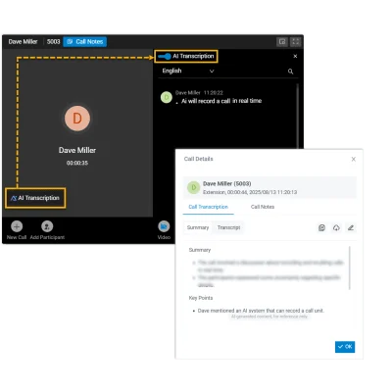Open the English language dropdown
The height and width of the screenshot is (392, 392).
[x=188, y=71]
